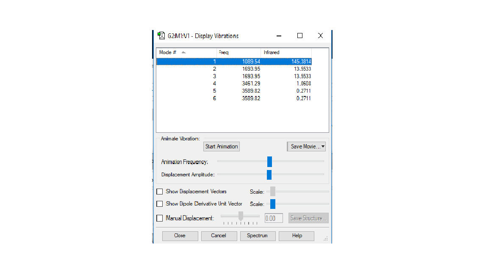Sort the list by Infrared column header
This screenshot has width=488, height=274.
(x=286, y=52)
